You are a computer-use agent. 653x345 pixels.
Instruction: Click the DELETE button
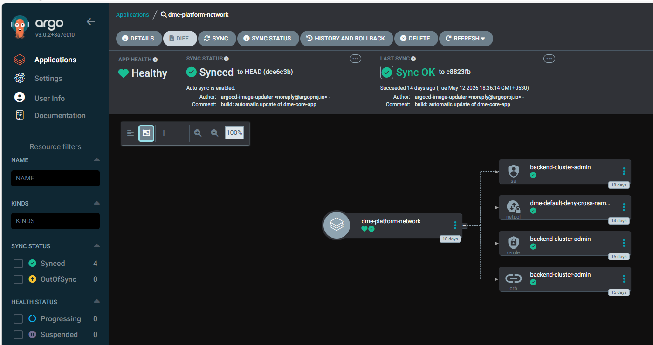point(416,39)
